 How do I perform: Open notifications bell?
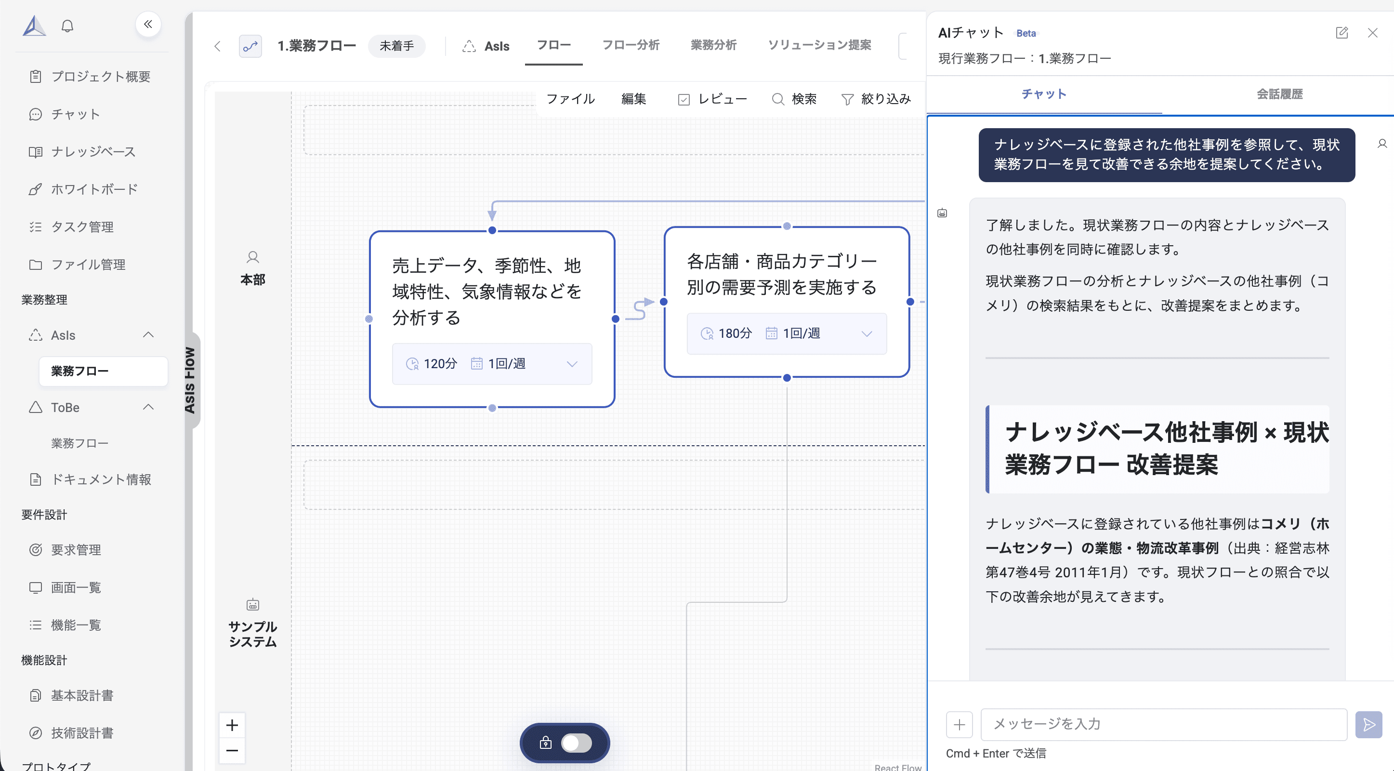pyautogui.click(x=67, y=26)
